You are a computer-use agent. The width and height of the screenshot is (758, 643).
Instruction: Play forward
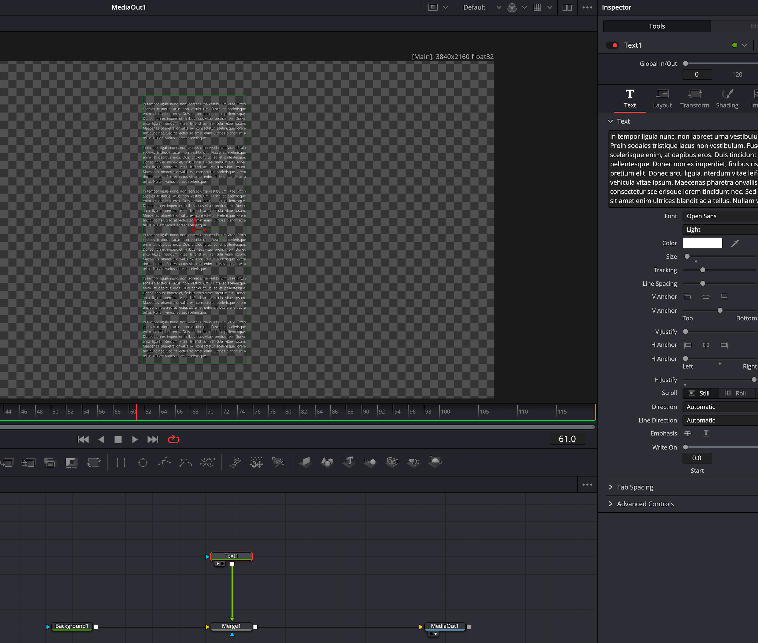coord(135,440)
